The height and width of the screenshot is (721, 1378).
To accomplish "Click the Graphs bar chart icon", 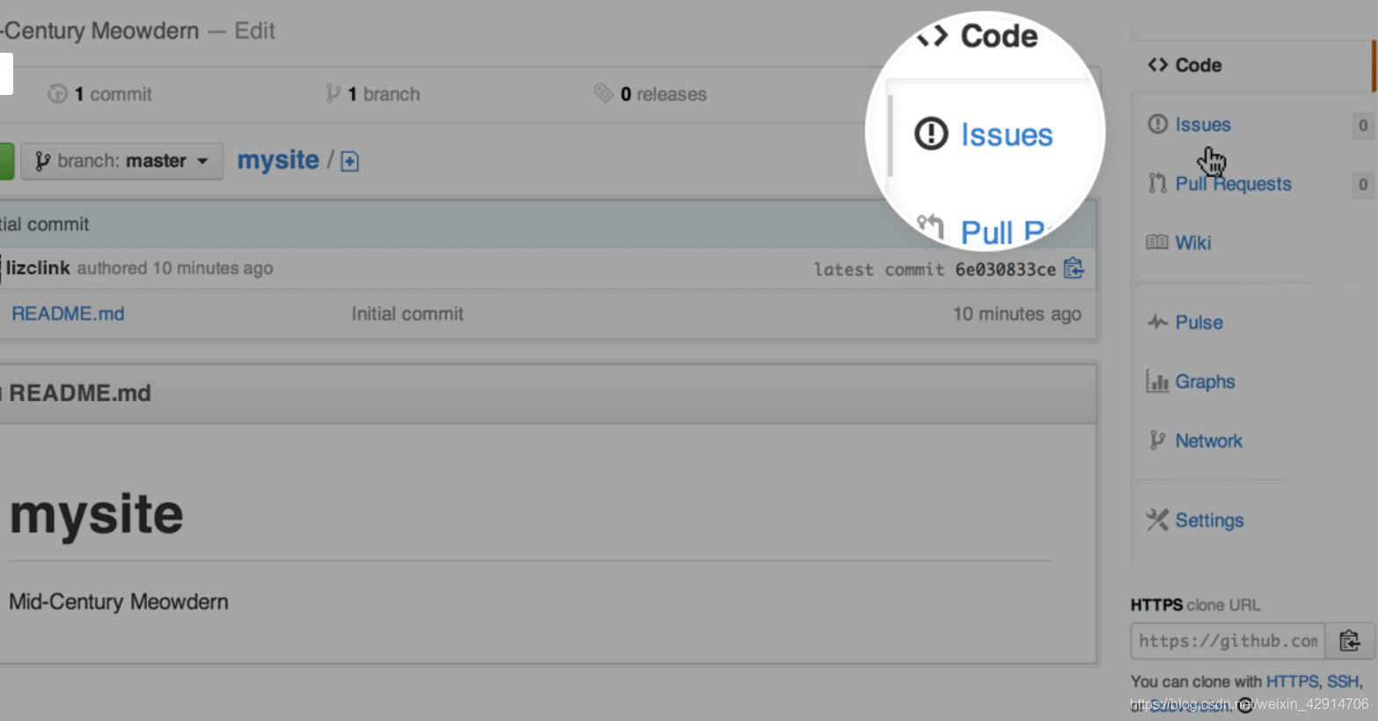I will click(x=1157, y=381).
